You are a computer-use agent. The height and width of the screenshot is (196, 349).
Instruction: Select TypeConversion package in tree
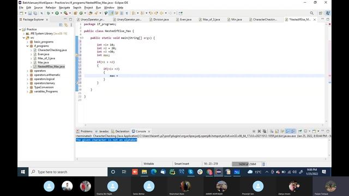coord(41,87)
